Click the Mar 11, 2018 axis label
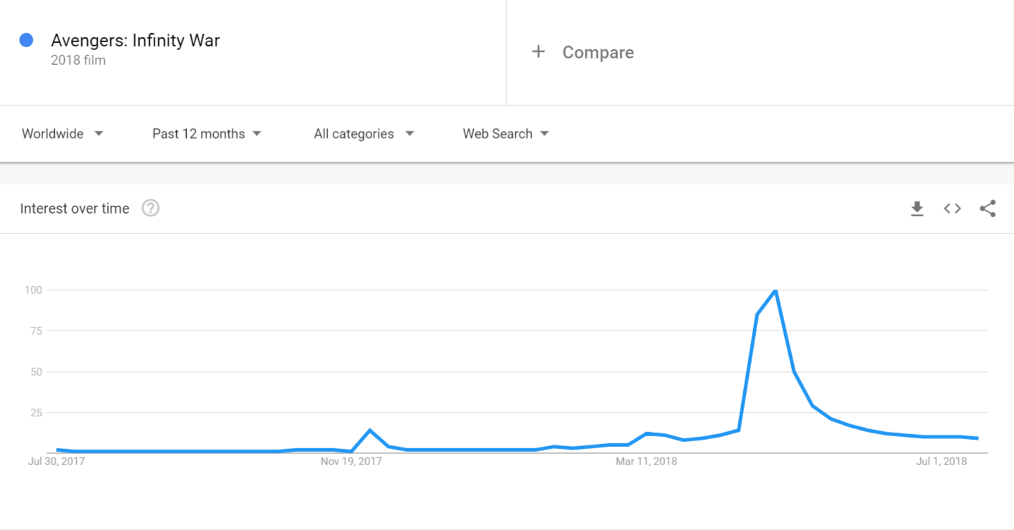This screenshot has width=1014, height=530. (x=646, y=462)
